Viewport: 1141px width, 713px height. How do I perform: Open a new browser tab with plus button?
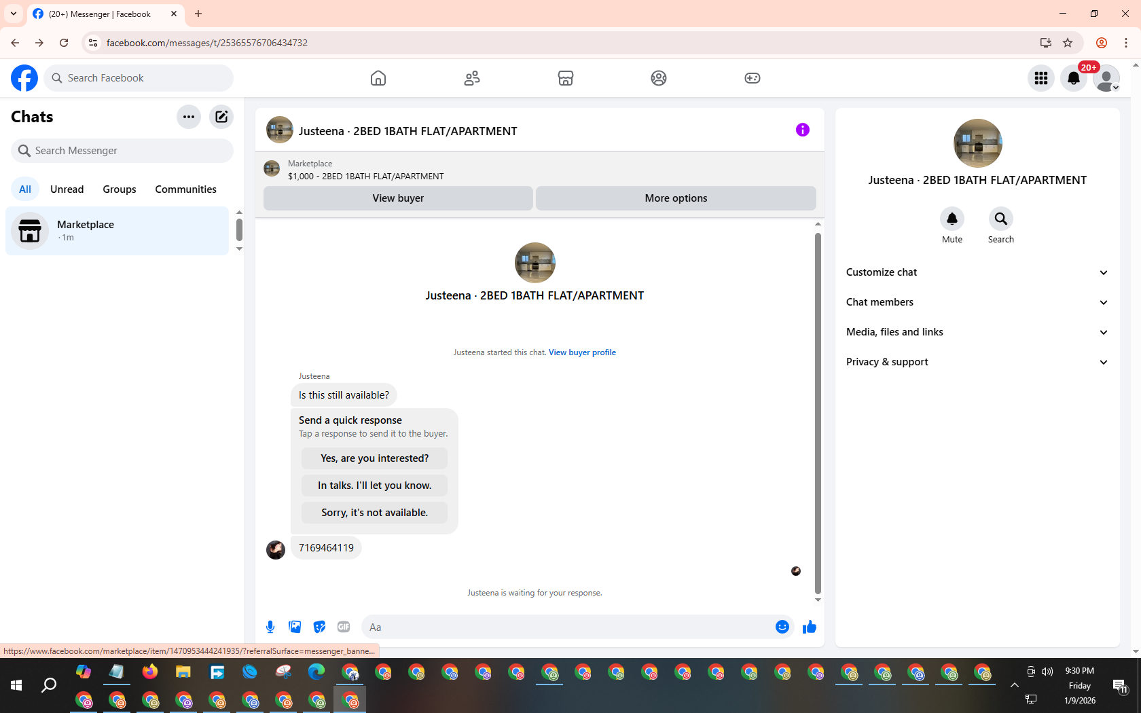198,14
